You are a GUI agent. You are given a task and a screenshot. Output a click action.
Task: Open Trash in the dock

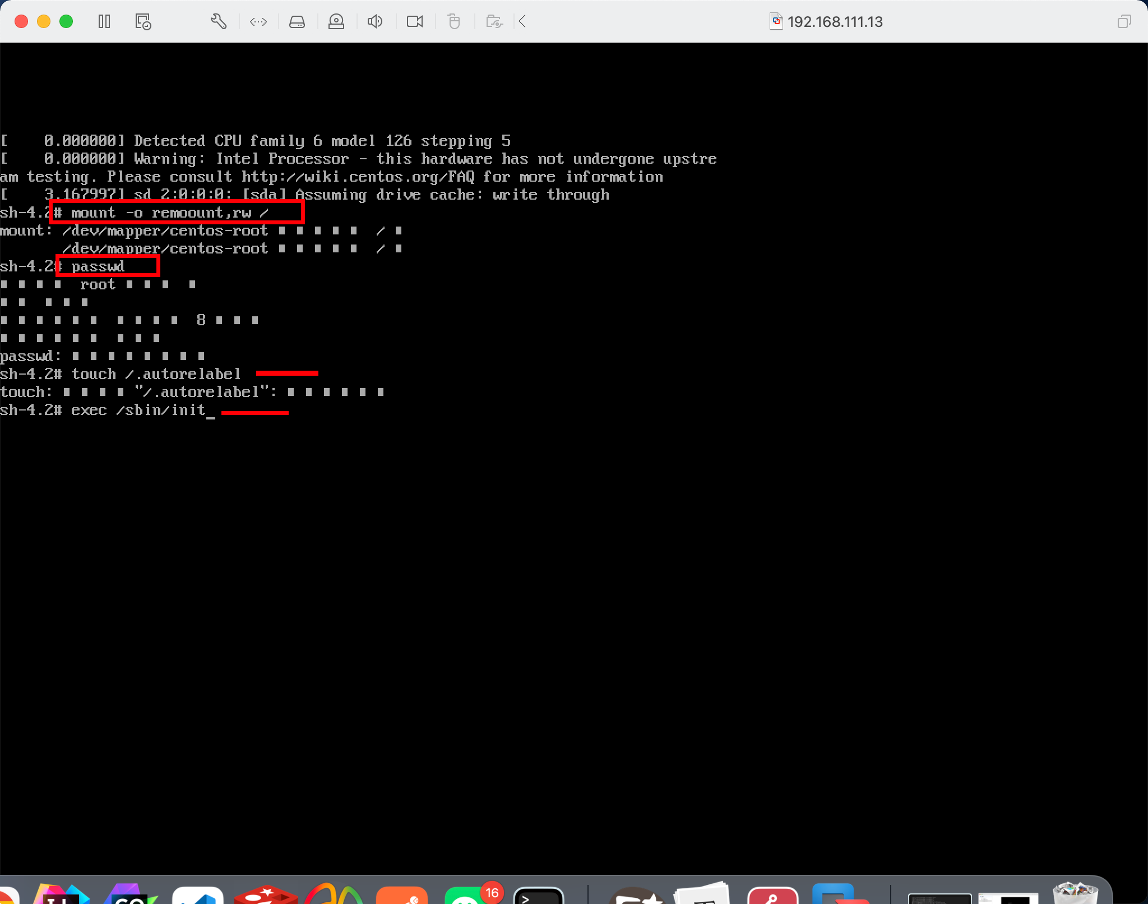click(1075, 894)
